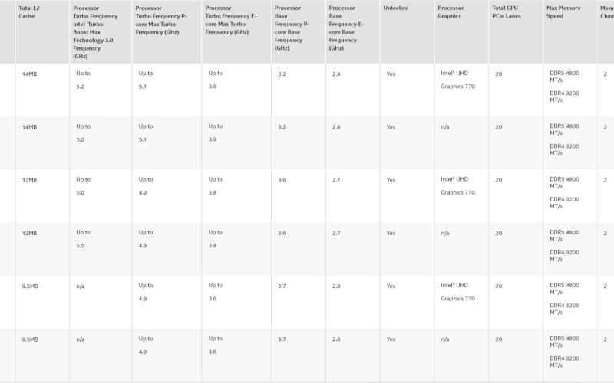
Task: Click the n/a graphics cell in the last row
Action: pyautogui.click(x=445, y=339)
